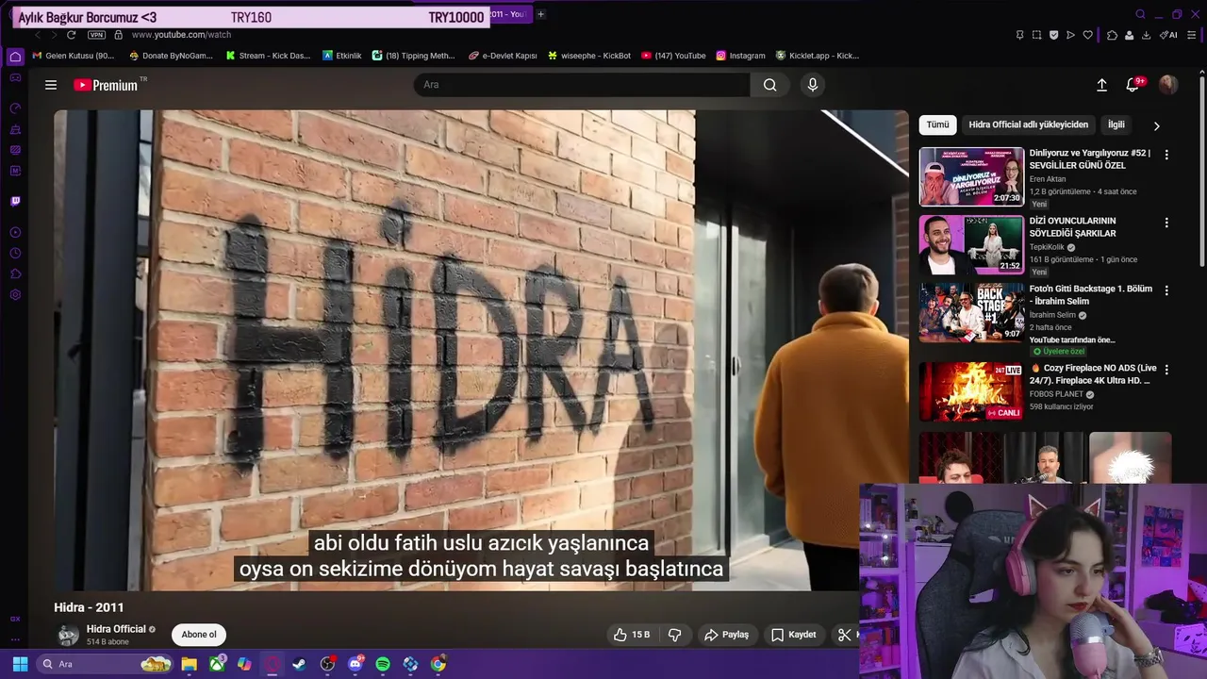This screenshot has height=679, width=1207.
Task: Open more options for Diniyoruz ve Yargılıyoruz video
Action: click(1166, 155)
